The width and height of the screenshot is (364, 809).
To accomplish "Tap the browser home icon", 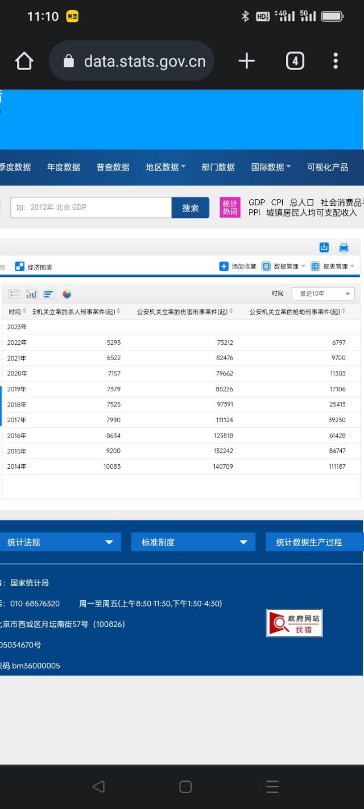I will 24,61.
